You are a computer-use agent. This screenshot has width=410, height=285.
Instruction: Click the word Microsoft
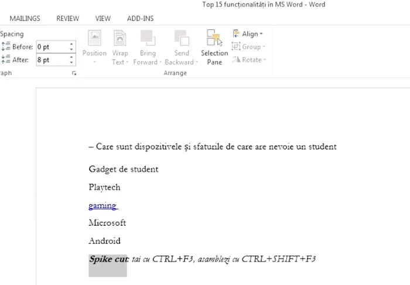107,223
